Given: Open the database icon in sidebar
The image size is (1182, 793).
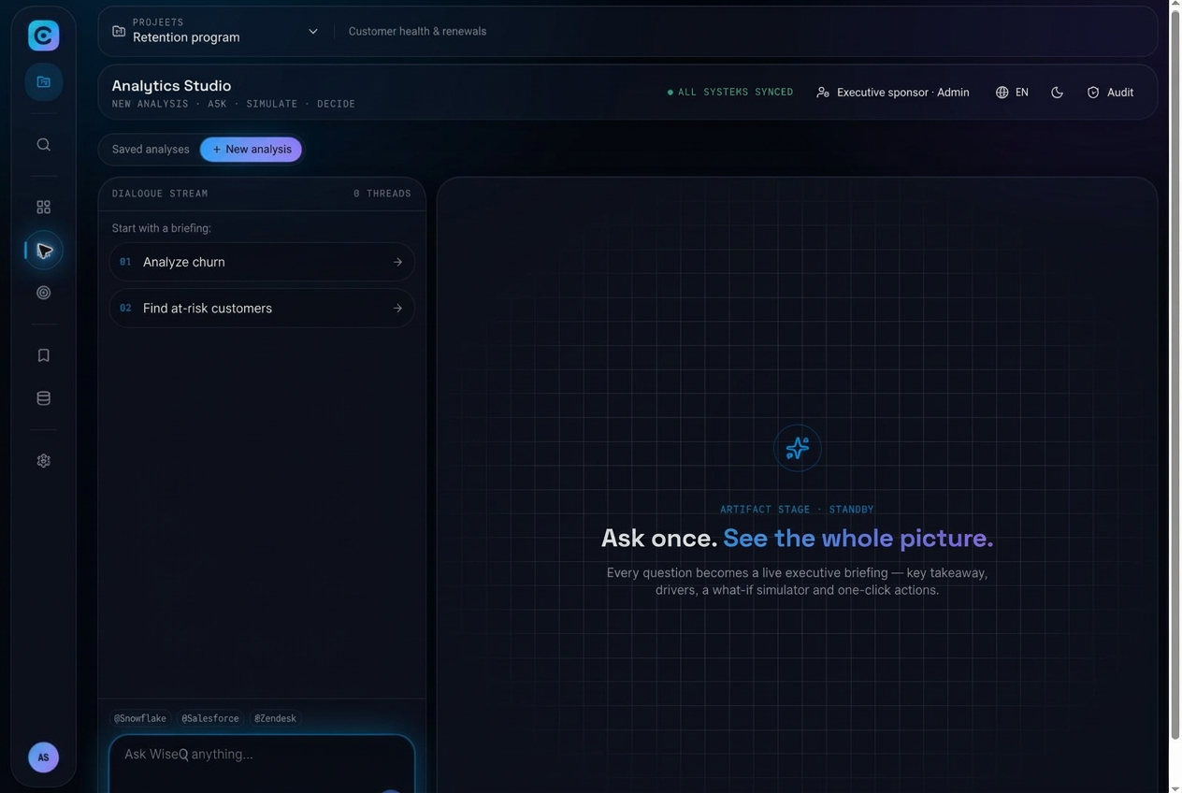Looking at the screenshot, I should pos(43,398).
